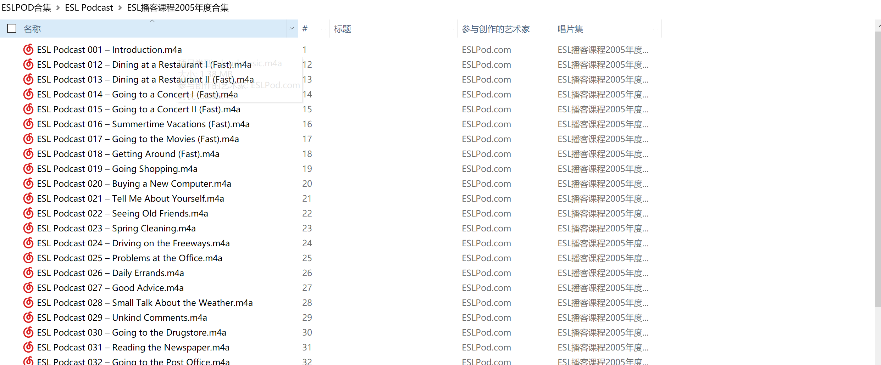Click the icon of ESL Podcast 001 Introduction file
The width and height of the screenshot is (881, 365).
click(28, 50)
